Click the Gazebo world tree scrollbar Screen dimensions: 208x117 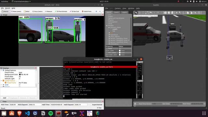coord(131,29)
